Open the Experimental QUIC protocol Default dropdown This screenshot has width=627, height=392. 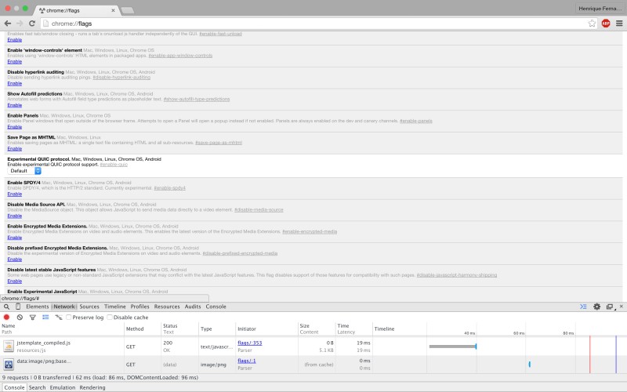(24, 171)
